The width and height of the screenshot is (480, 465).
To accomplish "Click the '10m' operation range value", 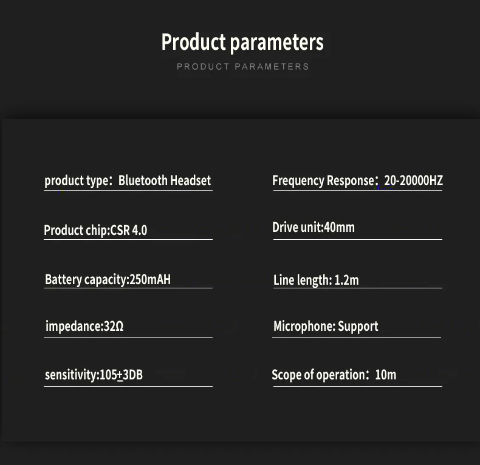I will tap(386, 375).
